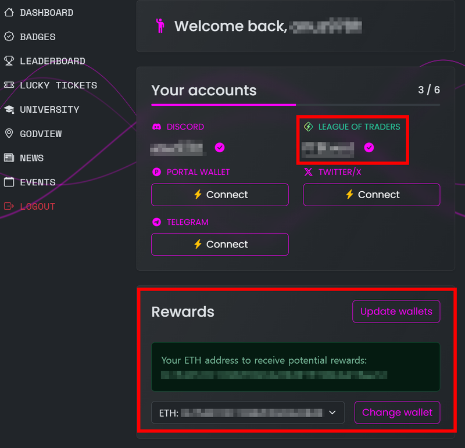The image size is (465, 448).
Task: Click the Discord logo icon
Action: click(156, 127)
